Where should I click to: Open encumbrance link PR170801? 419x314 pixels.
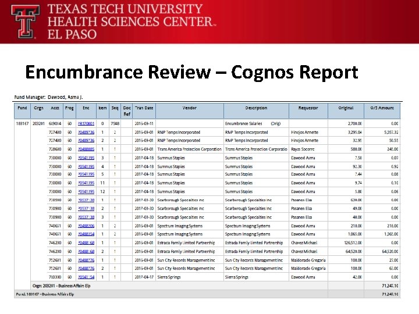click(86, 124)
